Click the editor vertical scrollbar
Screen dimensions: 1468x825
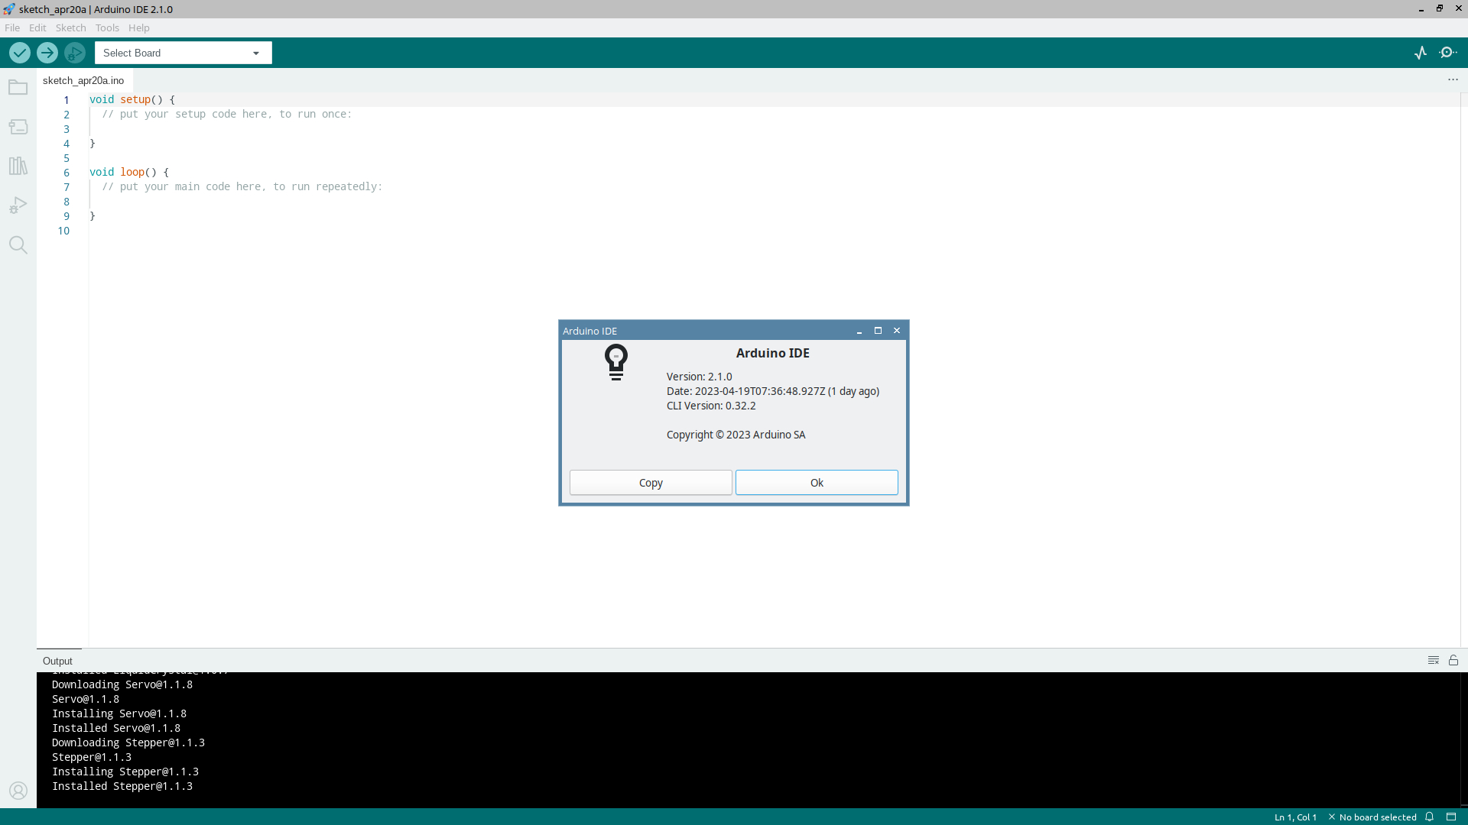click(1463, 370)
